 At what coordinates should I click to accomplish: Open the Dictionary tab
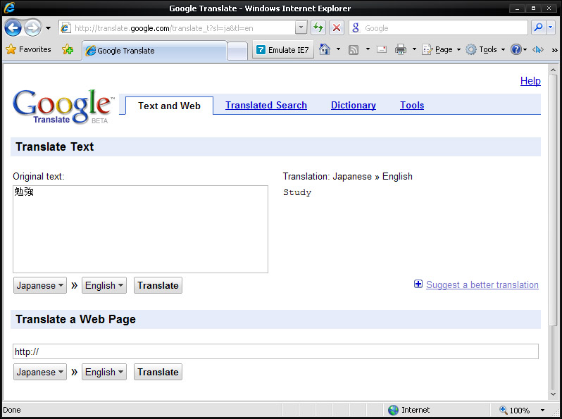point(353,105)
